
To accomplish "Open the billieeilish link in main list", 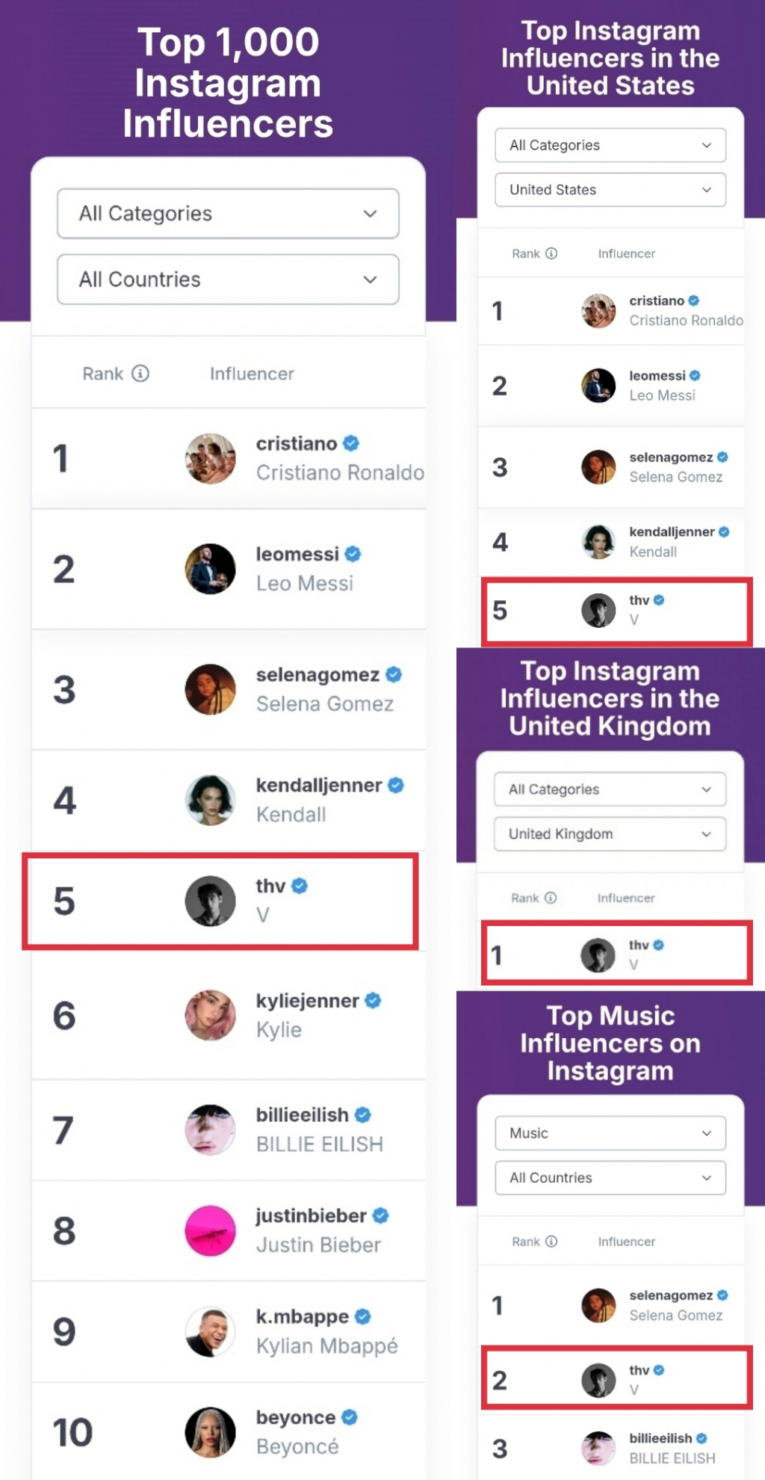I will [x=302, y=1114].
